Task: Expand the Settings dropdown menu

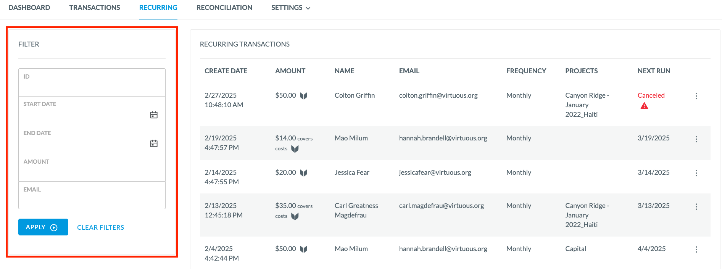Action: pos(291,8)
